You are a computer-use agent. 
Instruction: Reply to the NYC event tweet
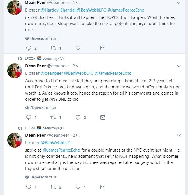click(x=28, y=187)
